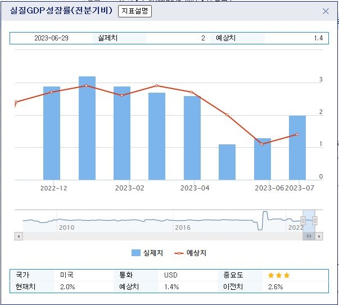Viewport: 339px width, 305px height.
Task: Click the forecast line point at 2023-06 low
Action: (x=262, y=144)
